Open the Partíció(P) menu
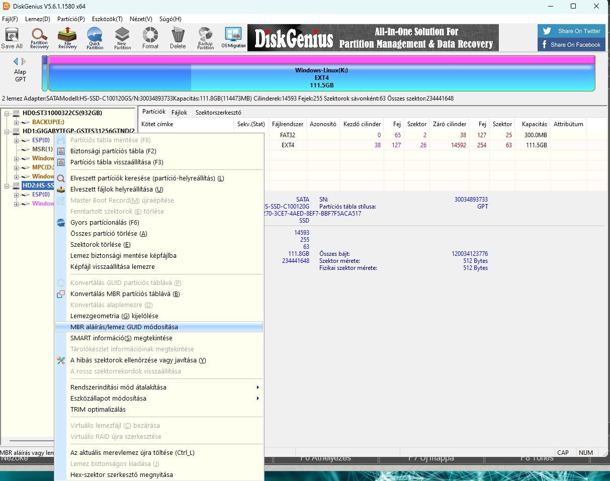 tap(71, 19)
